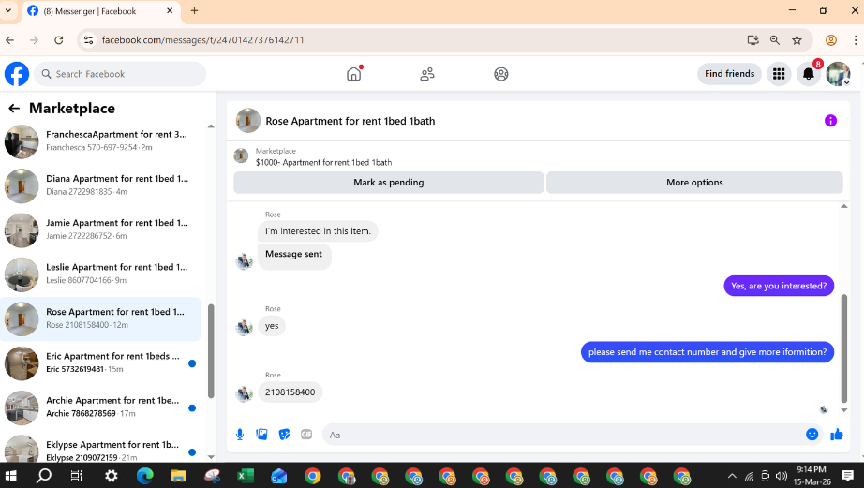The image size is (864, 488).
Task: Select Rose Apartment for rent conversation
Action: click(x=101, y=318)
